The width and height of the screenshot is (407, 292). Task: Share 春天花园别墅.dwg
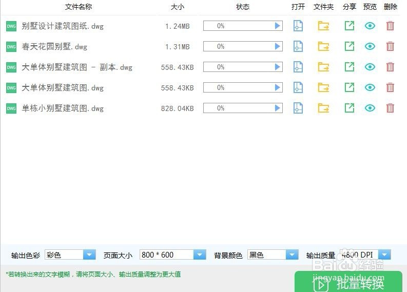click(350, 46)
